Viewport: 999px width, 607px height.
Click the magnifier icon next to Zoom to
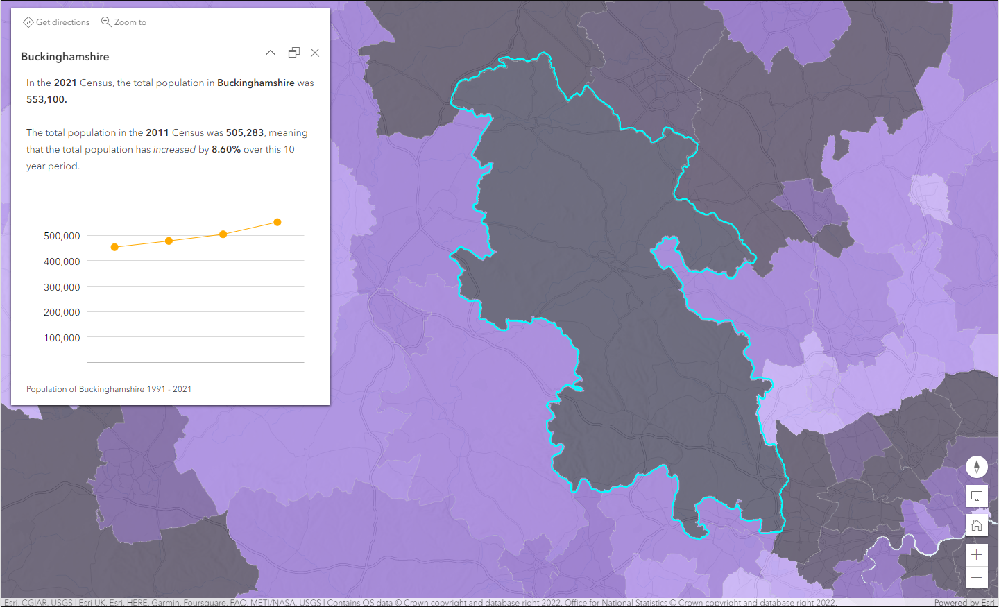105,22
